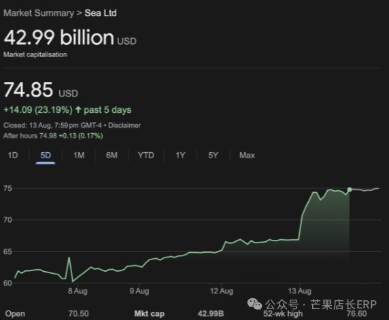The height and width of the screenshot is (320, 389).
Task: Click the 13 Aug date label
Action: (x=300, y=291)
